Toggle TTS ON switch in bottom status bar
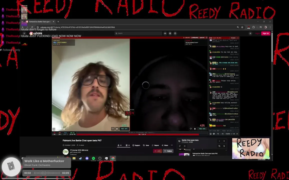 (x=54, y=133)
